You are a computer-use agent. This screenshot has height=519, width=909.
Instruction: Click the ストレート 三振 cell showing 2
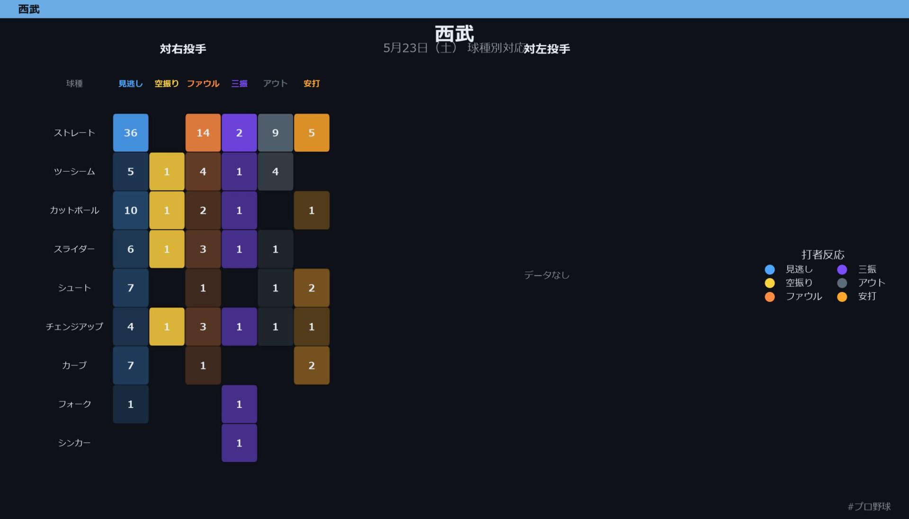[239, 133]
